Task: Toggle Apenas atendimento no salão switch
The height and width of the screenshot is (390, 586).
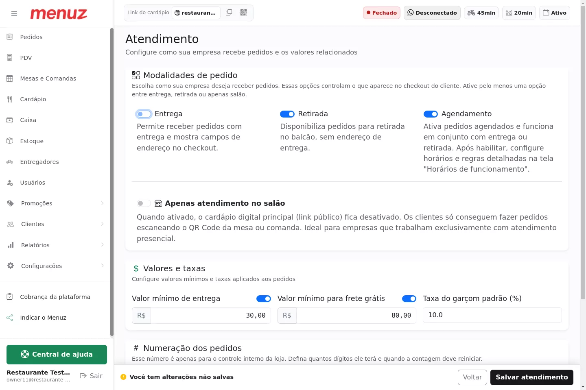Action: (144, 203)
